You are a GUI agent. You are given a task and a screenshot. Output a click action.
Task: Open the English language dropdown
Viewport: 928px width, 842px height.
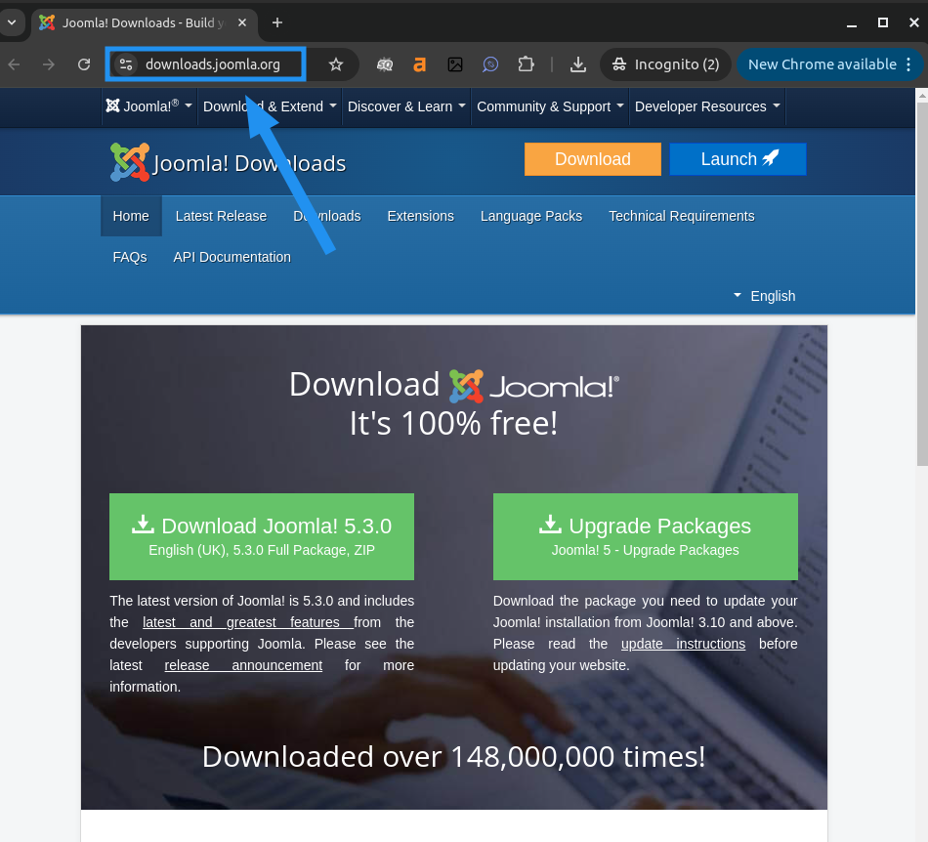tap(765, 296)
